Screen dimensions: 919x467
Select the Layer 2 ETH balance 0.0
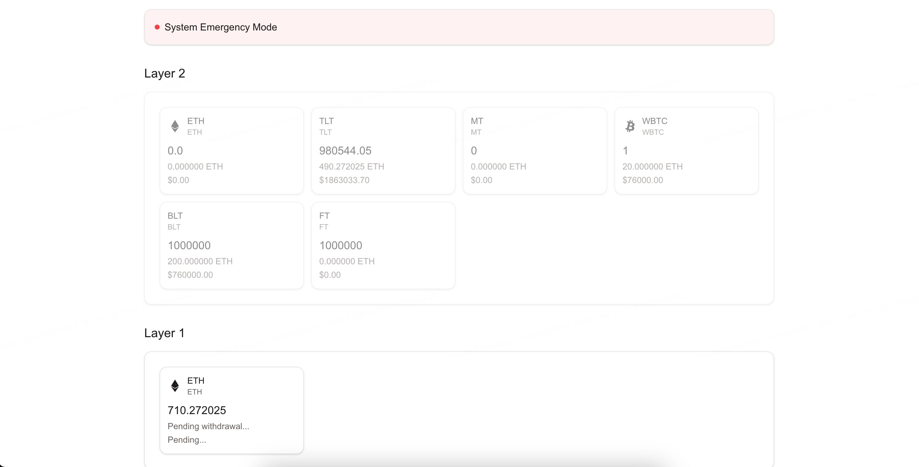click(x=175, y=150)
